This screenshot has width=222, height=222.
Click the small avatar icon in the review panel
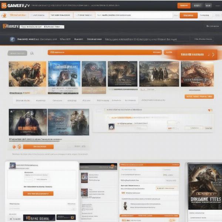(111, 127)
